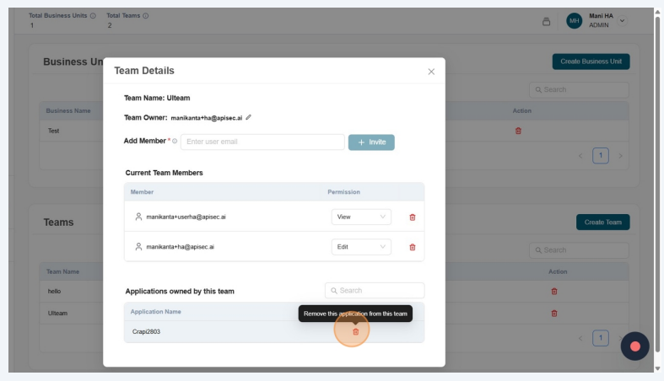
Task: Delete the hello team row
Action: coord(554,291)
